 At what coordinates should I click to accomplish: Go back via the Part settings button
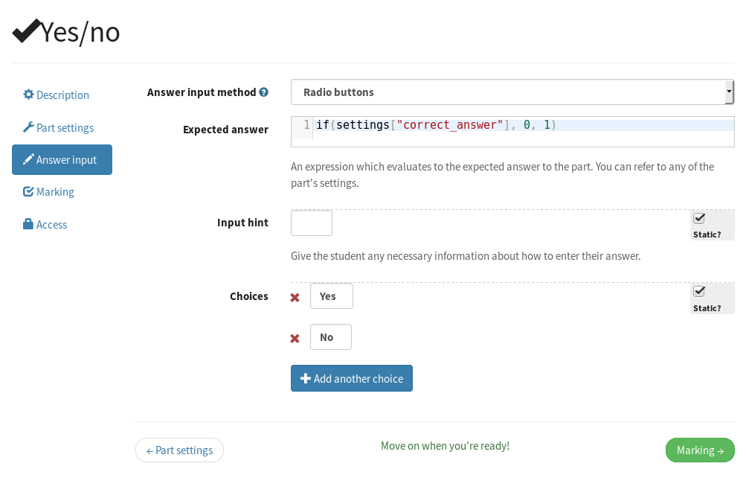pos(179,450)
